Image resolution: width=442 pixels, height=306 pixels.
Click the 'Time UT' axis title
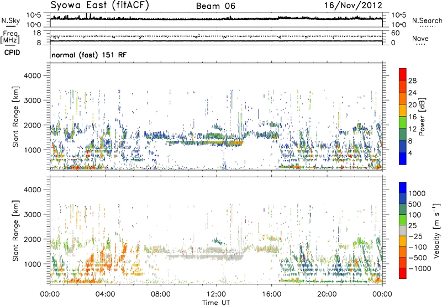[x=216, y=302]
